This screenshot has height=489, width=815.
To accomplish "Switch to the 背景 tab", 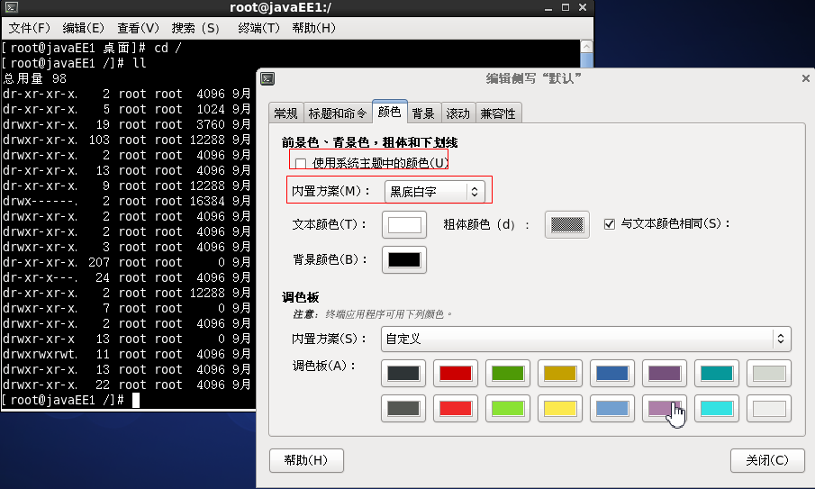I will pos(423,113).
